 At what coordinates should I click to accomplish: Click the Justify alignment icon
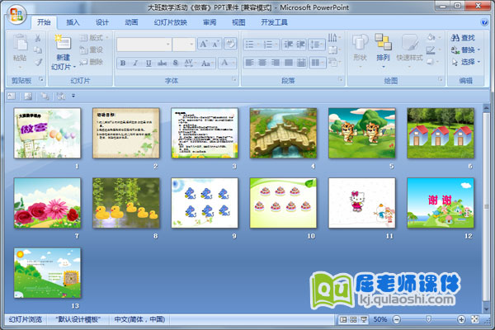288,63
